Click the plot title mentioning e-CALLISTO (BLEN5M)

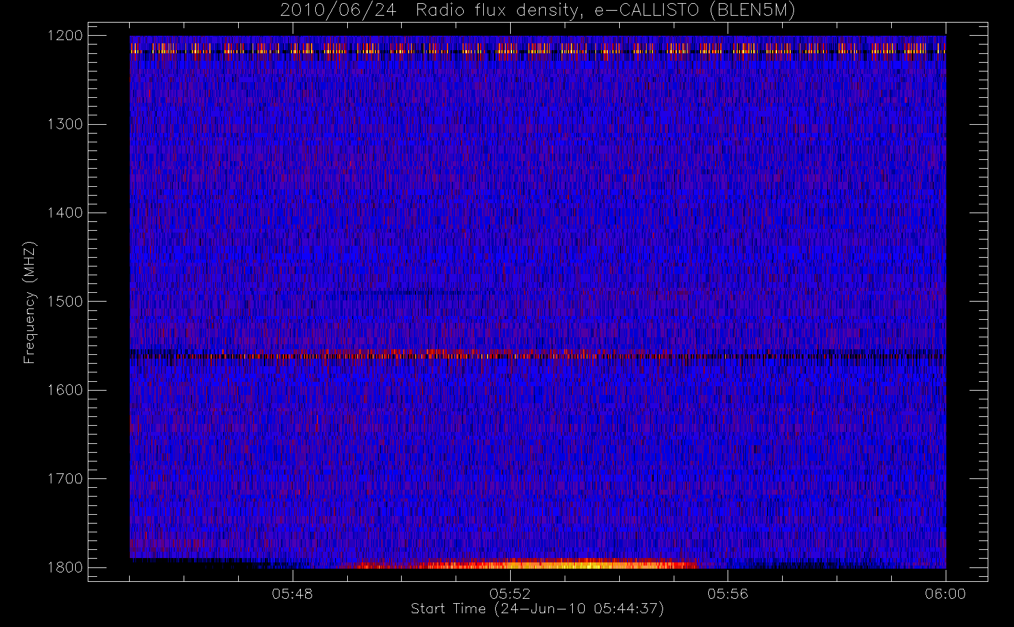(x=537, y=11)
